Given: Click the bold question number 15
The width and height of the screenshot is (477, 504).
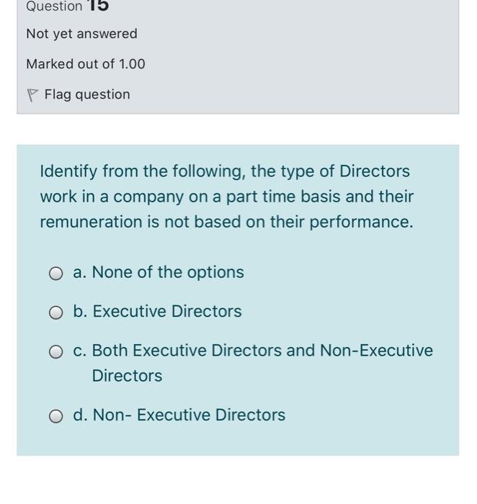Looking at the screenshot, I should pos(98,6).
